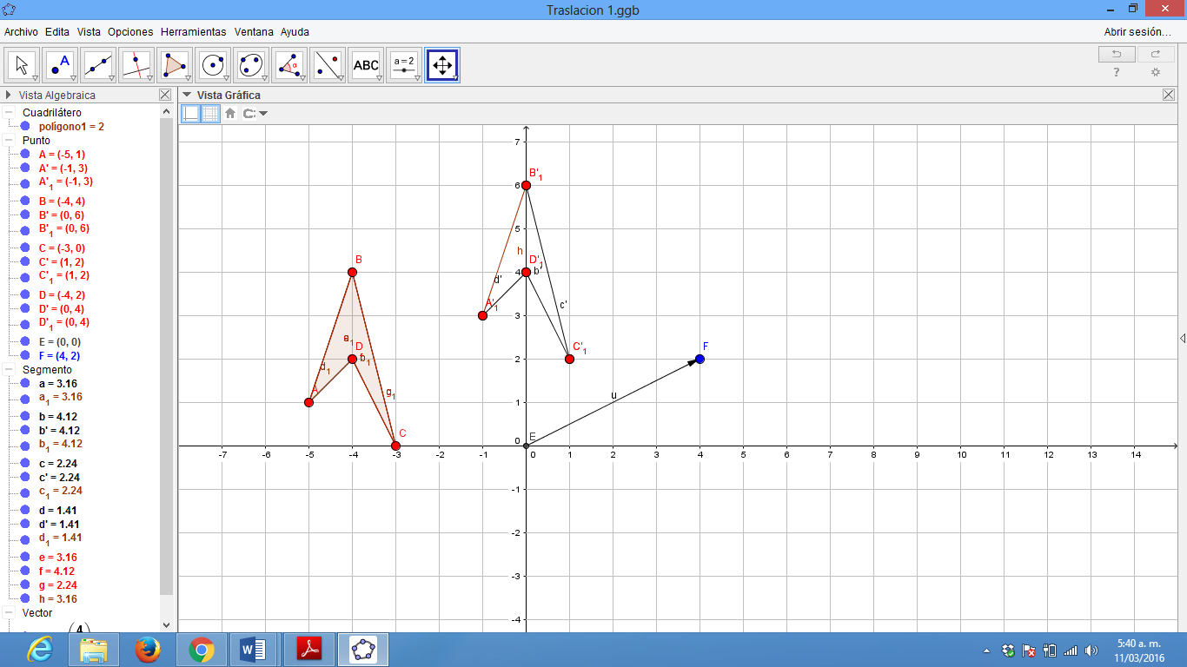
Task: Open Microsoft Word from the taskbar
Action: pos(253,650)
